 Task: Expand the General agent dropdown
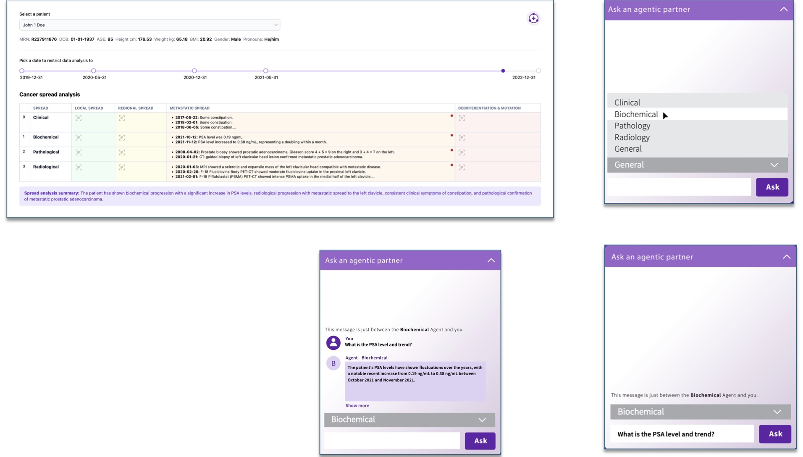(697, 165)
